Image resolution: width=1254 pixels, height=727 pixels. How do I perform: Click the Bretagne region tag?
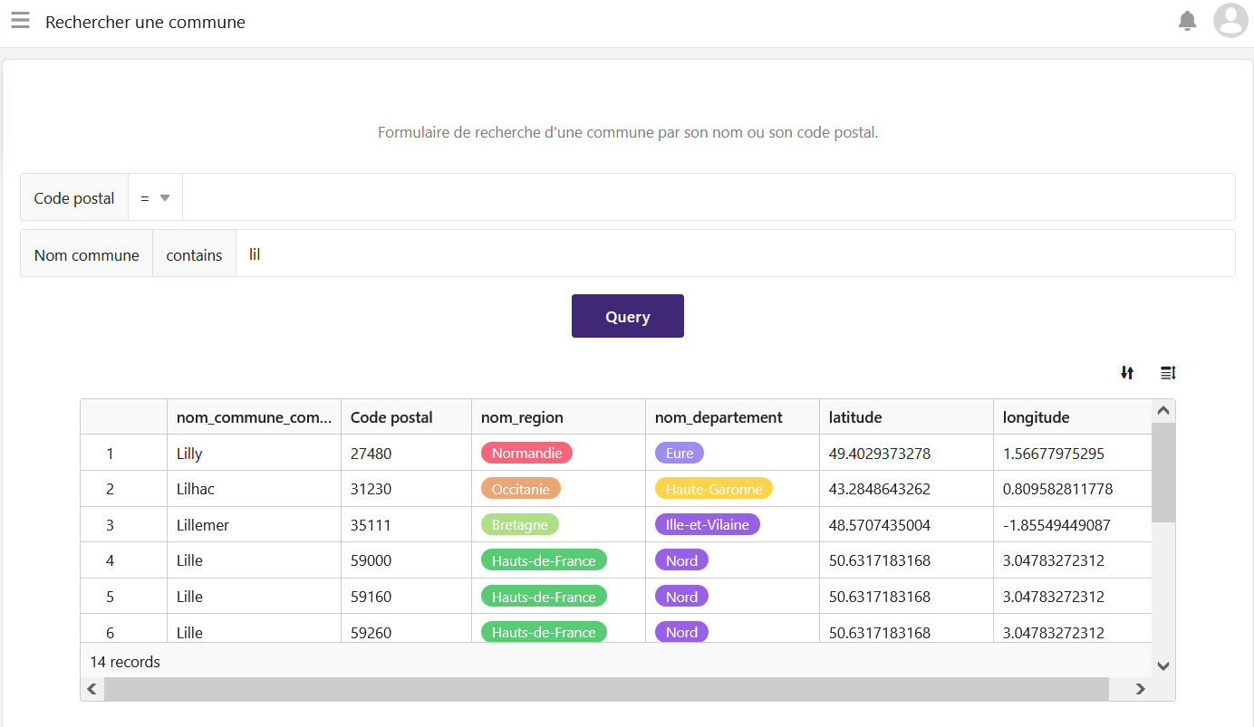(x=520, y=524)
